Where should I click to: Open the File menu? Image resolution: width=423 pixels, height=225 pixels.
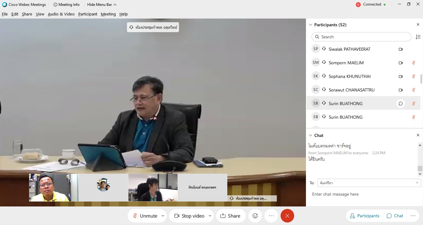pos(5,14)
